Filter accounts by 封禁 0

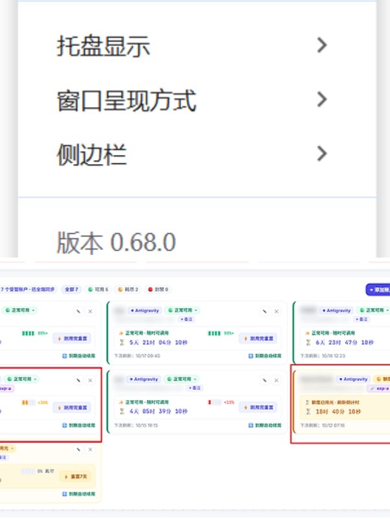pyautogui.click(x=158, y=289)
